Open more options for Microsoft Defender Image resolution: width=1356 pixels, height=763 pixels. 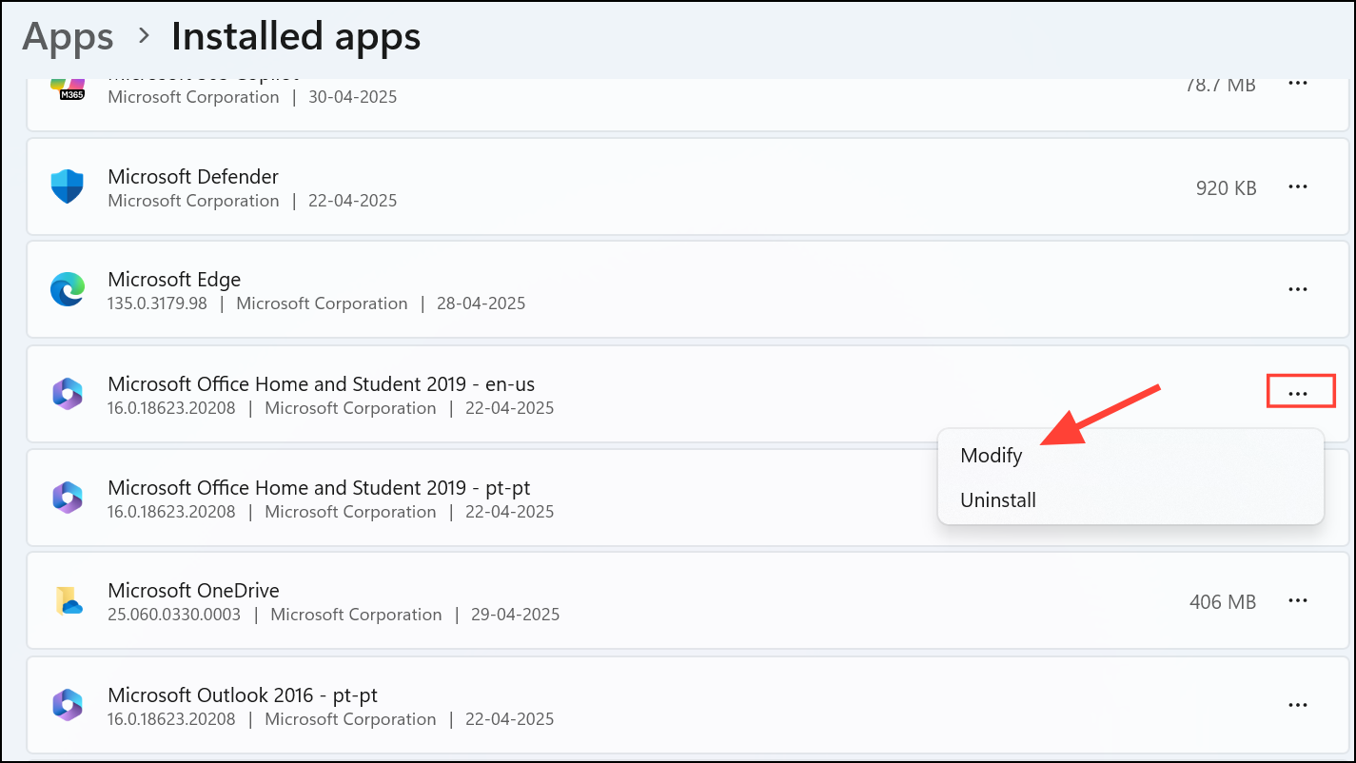point(1298,187)
